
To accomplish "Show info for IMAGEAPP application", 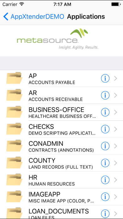I will [x=105, y=197].
